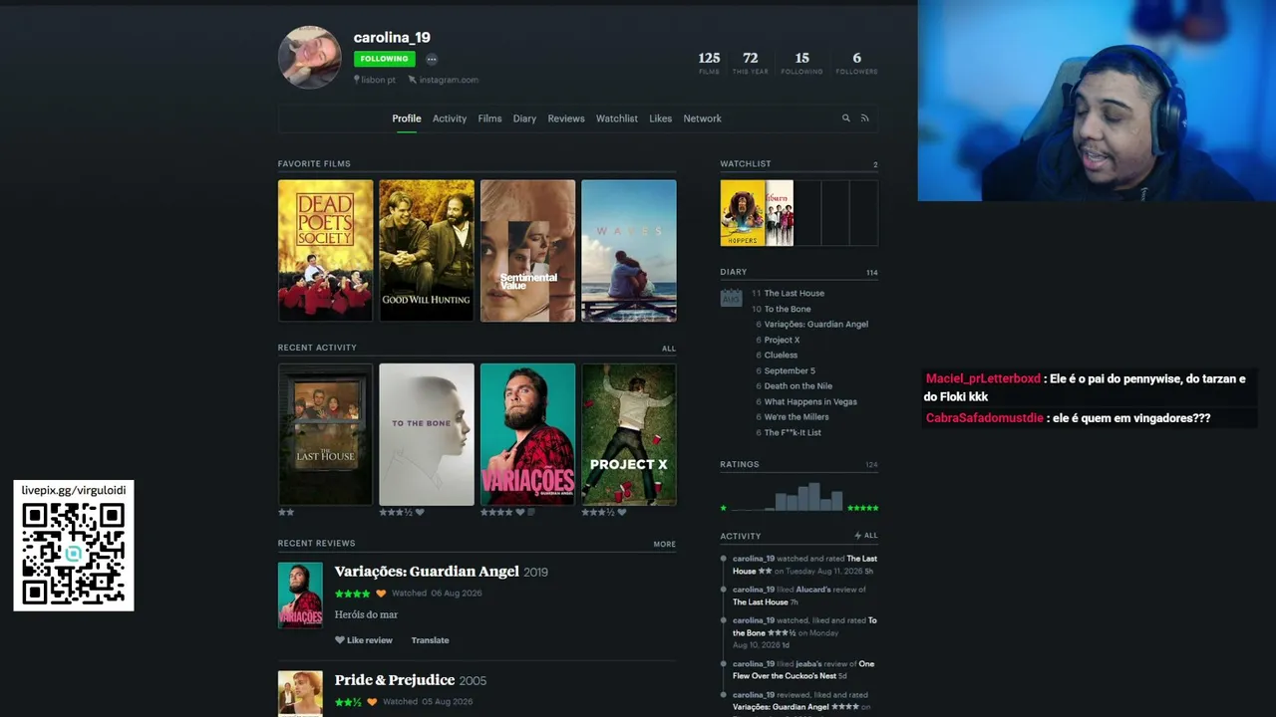
Task: Open the second poster in Watchlist panel
Action: point(780,213)
